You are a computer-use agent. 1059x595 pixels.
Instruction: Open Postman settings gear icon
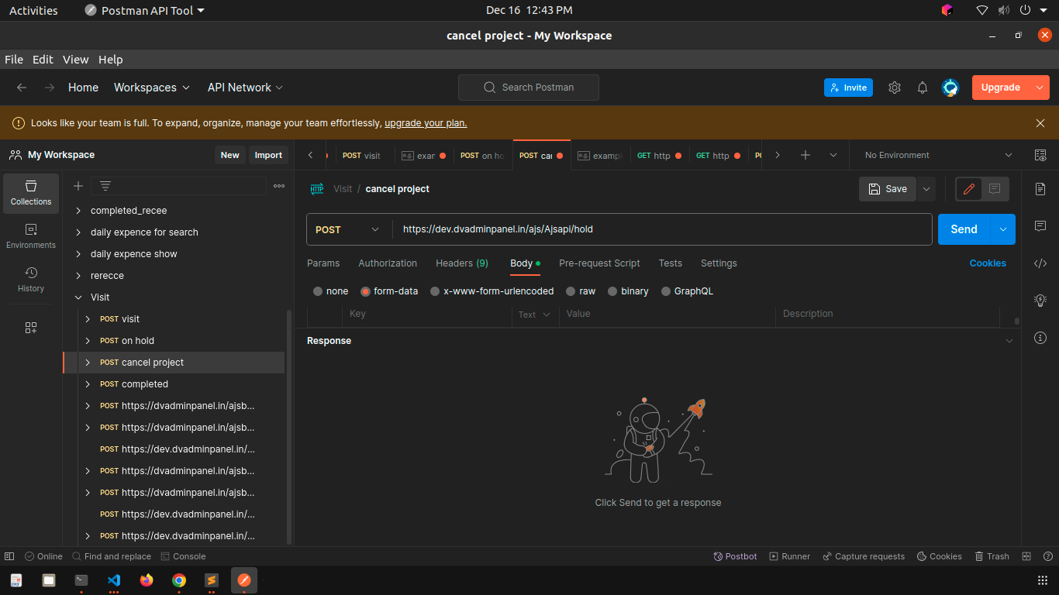tap(895, 88)
